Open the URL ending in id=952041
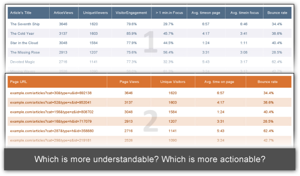Viewport: 300px width, 176px height. coord(51,103)
